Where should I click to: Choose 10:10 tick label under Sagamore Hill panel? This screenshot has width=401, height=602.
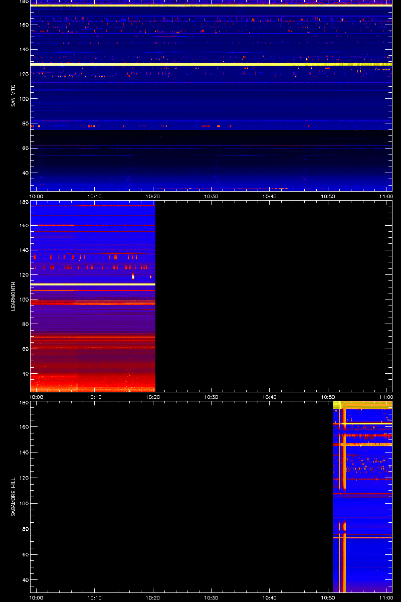[x=95, y=598]
